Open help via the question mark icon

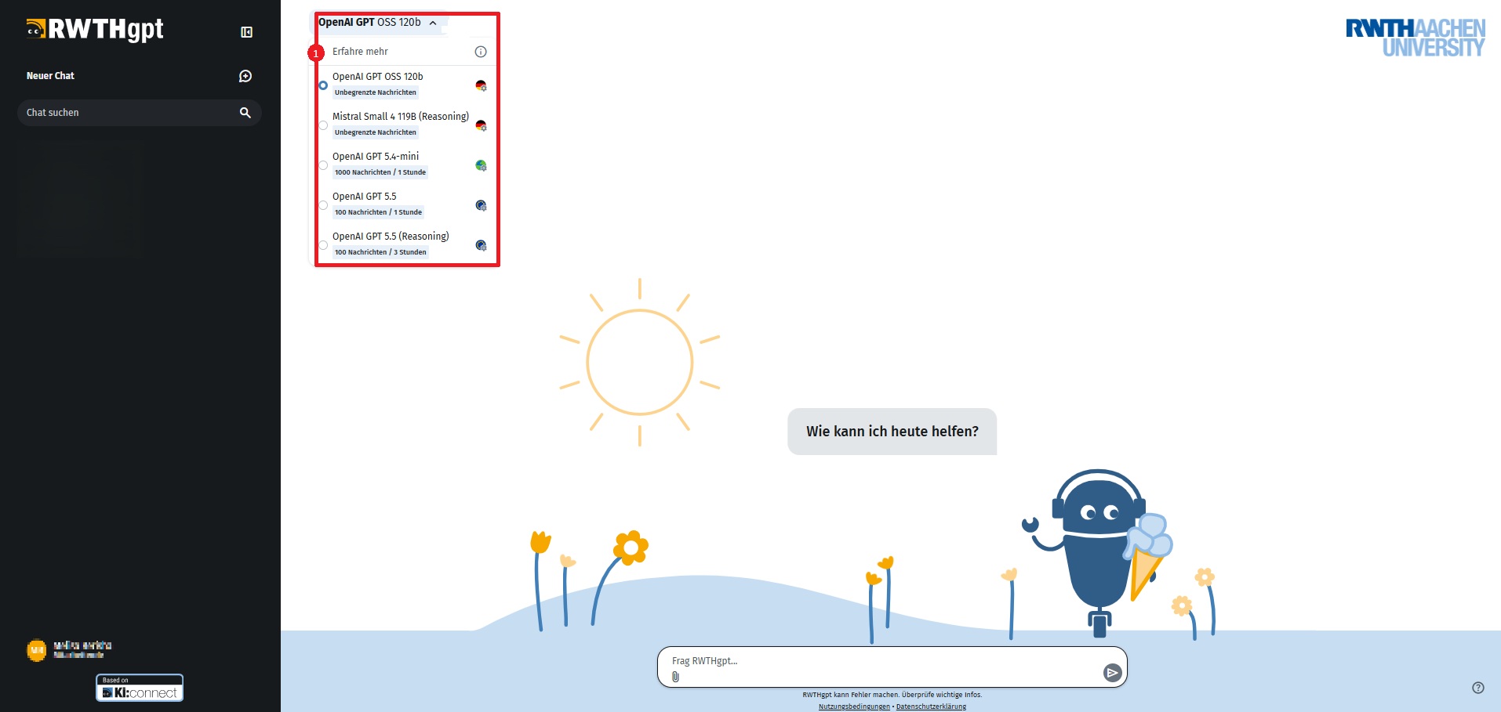click(x=1478, y=688)
